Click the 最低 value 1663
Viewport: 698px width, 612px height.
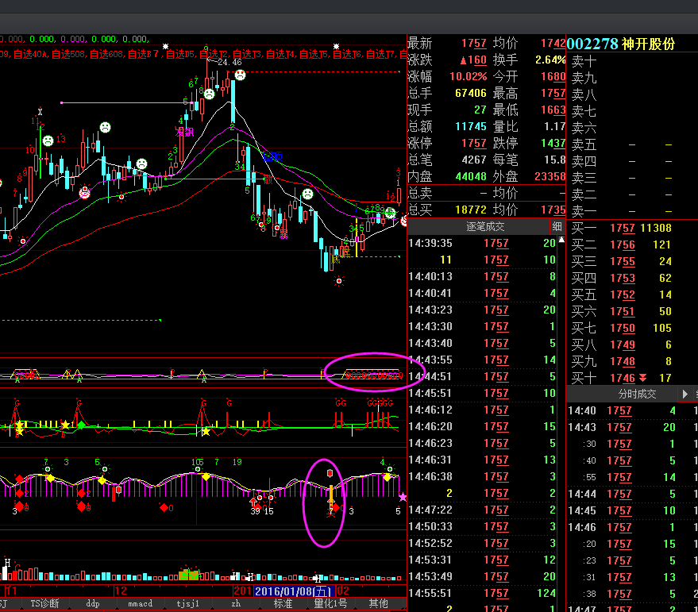tap(553, 110)
